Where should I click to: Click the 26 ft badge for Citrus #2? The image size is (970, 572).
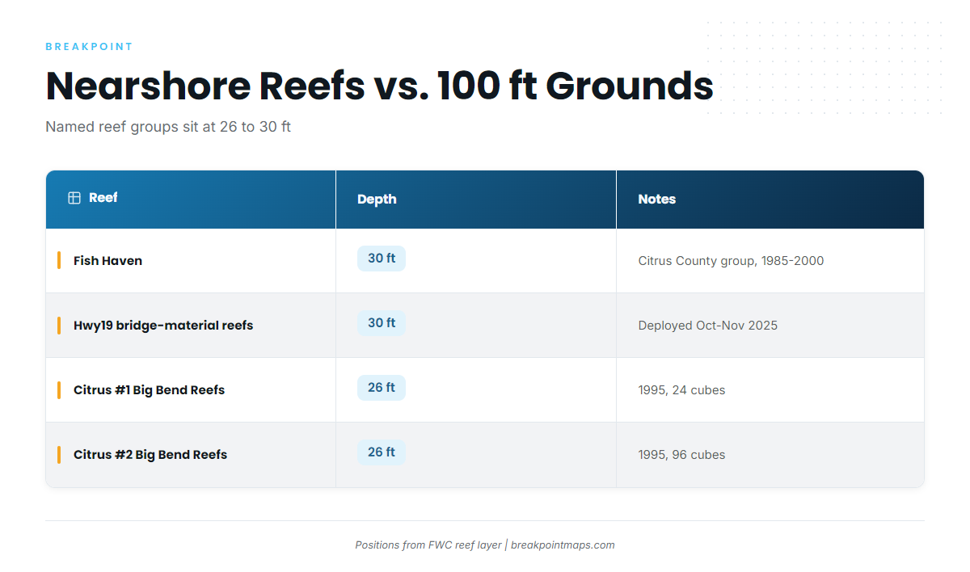coord(382,452)
